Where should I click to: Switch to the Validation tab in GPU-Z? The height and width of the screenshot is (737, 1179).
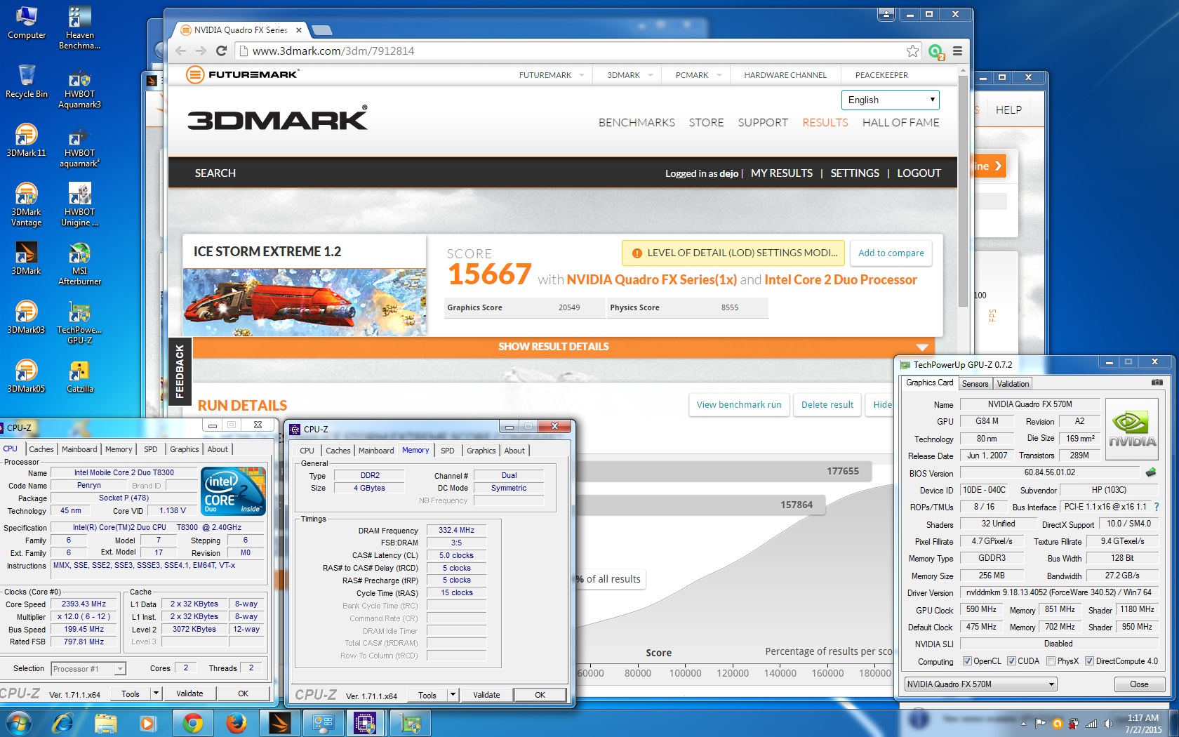coord(1013,383)
